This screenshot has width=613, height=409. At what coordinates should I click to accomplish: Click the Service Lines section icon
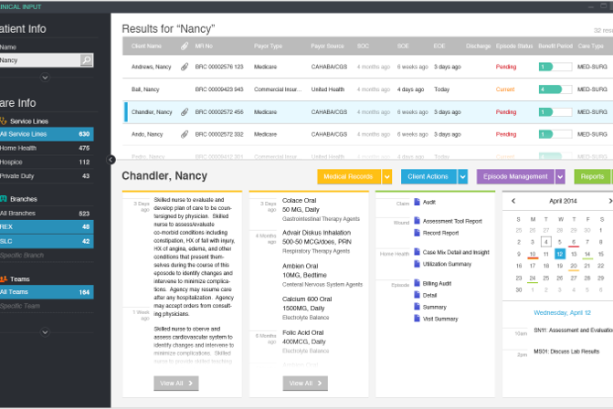point(4,120)
